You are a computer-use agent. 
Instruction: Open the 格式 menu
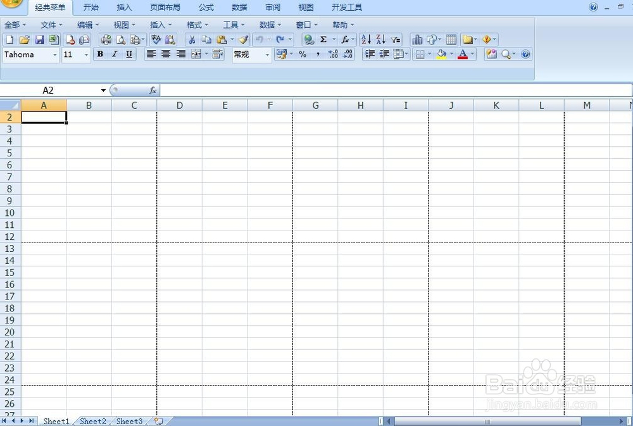pyautogui.click(x=197, y=25)
